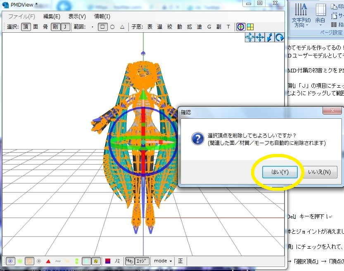Toggle gray circled-dot display icon

(x=39, y=261)
